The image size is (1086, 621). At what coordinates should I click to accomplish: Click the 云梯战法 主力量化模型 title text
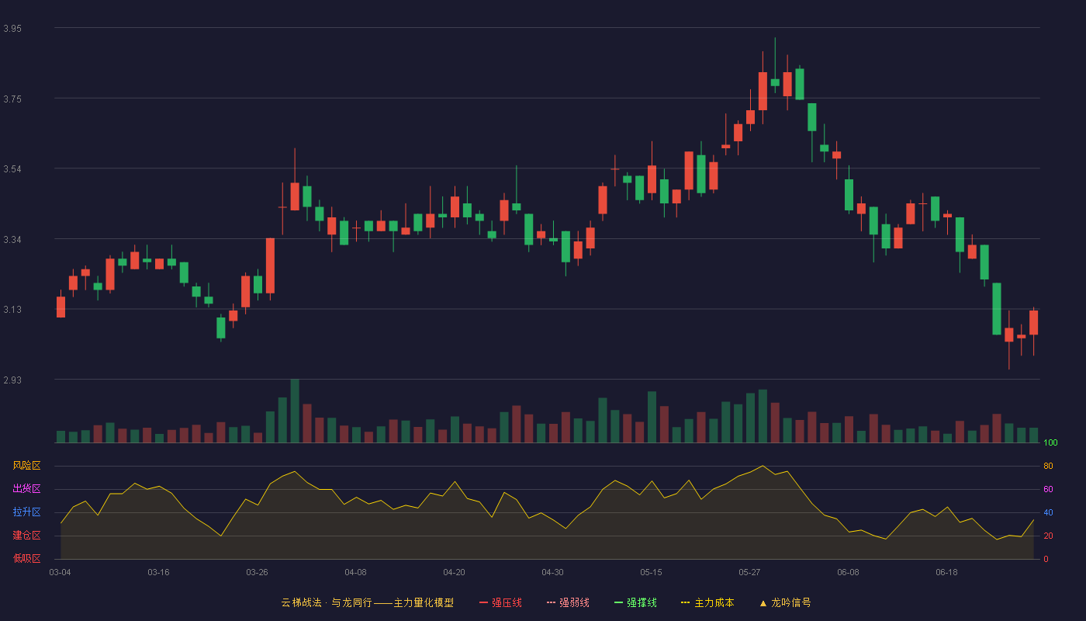click(367, 602)
